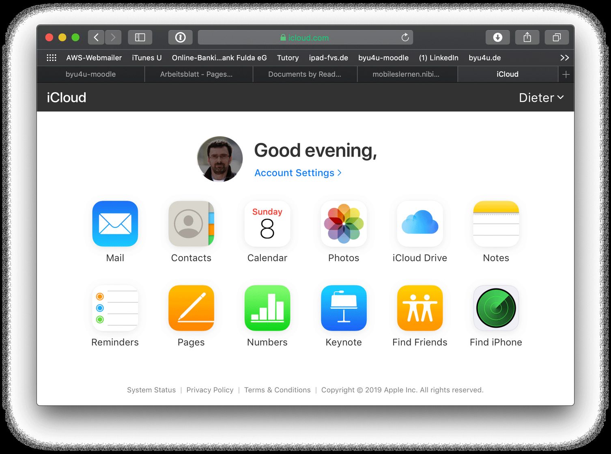Switch to the Arbeitsblatt - Pages tab
This screenshot has width=611, height=454.
coord(199,74)
